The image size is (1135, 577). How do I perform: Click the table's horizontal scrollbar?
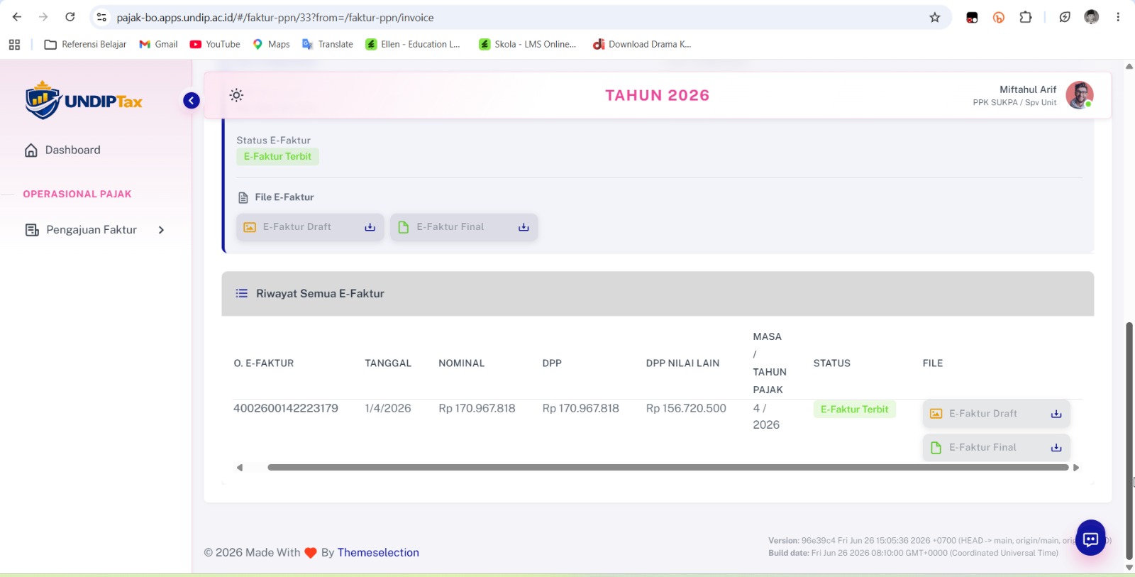point(668,468)
